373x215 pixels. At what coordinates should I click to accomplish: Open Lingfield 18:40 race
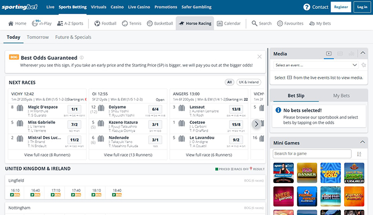pos(117,192)
